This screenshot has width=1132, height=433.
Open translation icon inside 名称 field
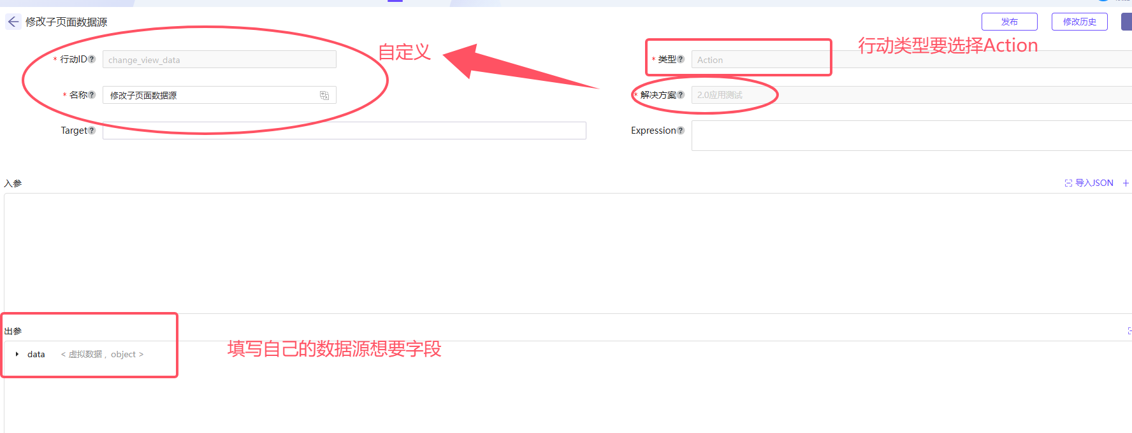coord(324,96)
